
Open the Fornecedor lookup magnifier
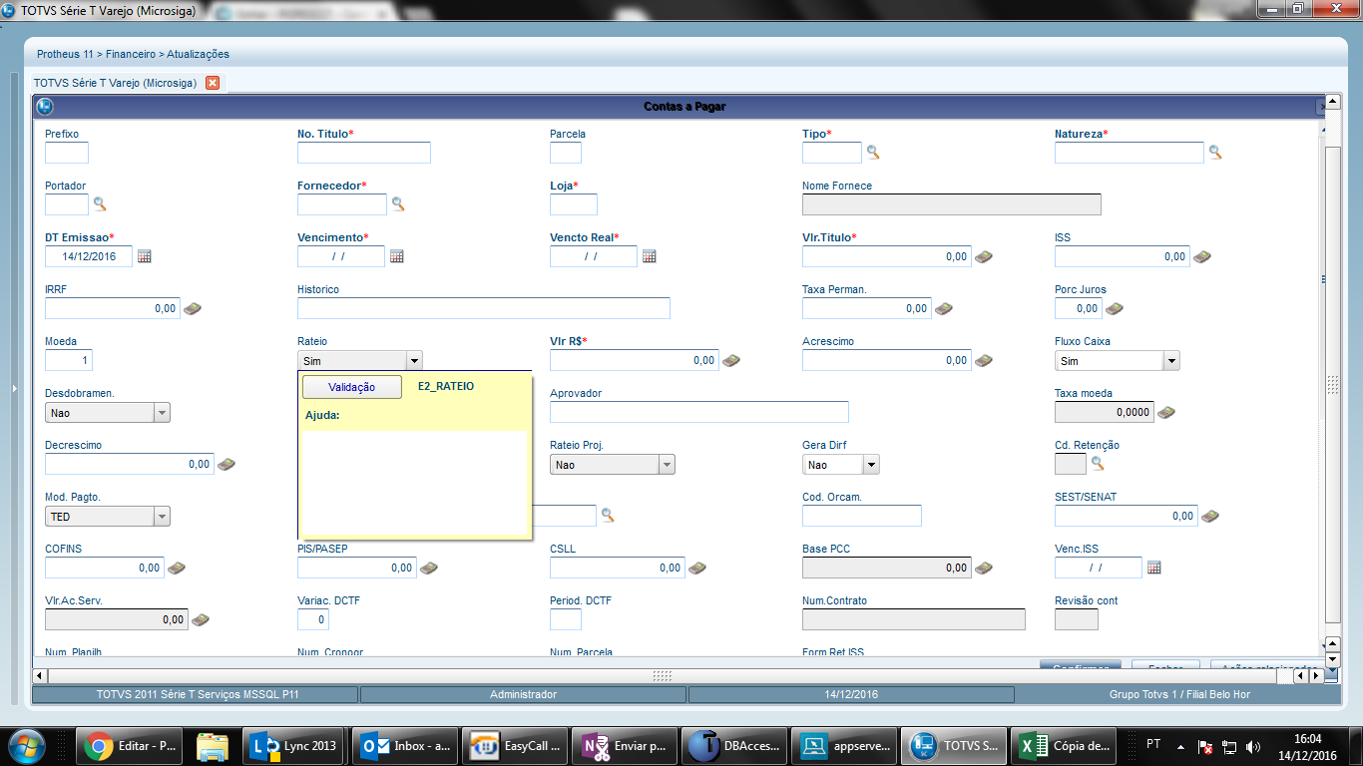pos(398,203)
